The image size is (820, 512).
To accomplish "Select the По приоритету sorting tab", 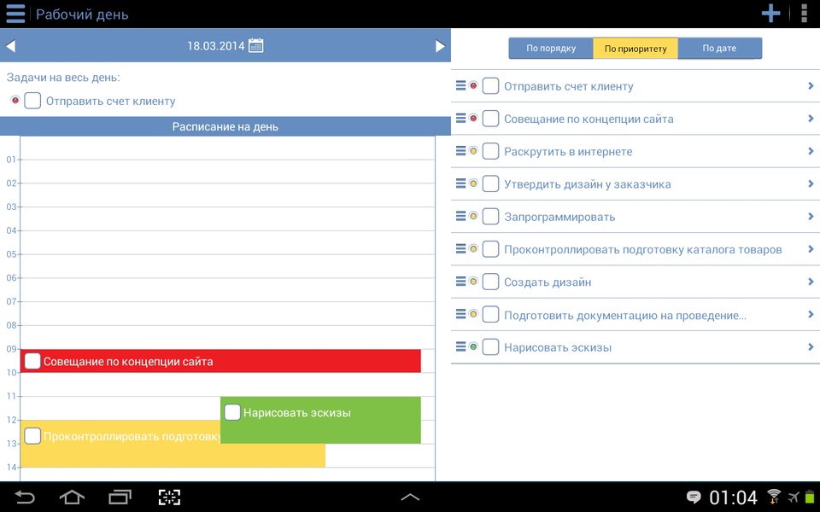I will point(635,48).
